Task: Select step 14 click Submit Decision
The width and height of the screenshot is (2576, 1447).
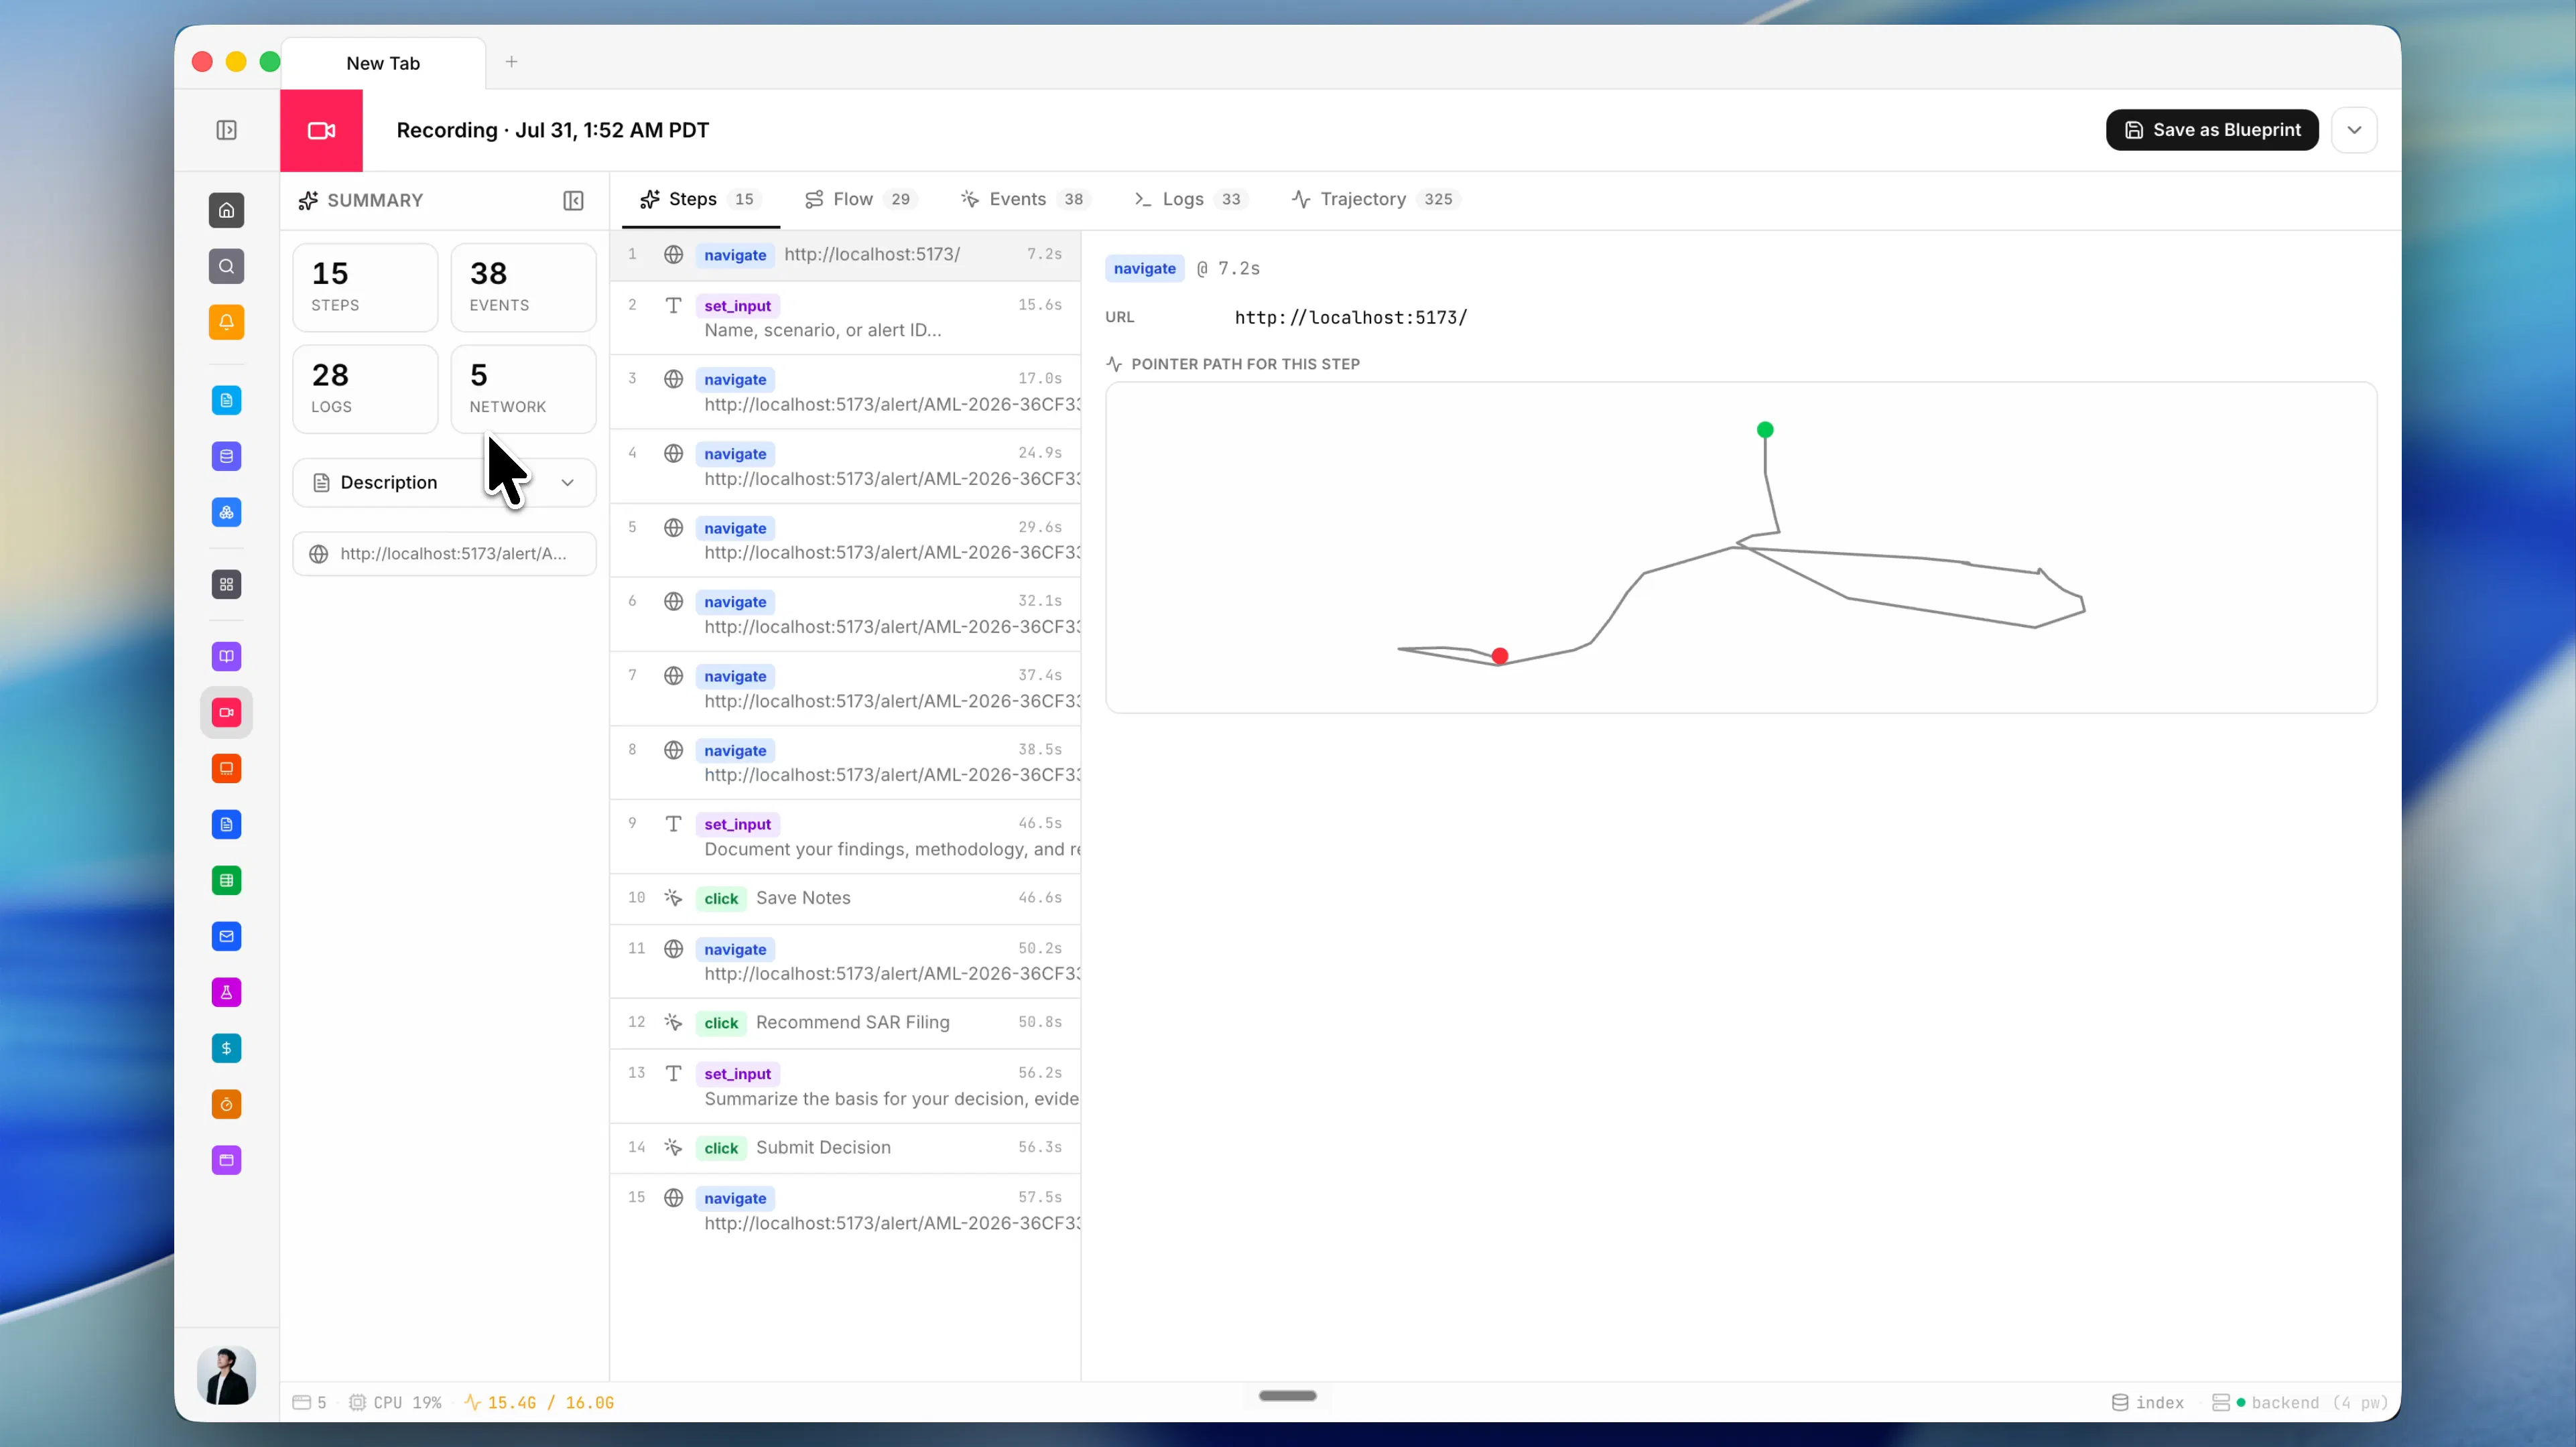Action: [845, 1147]
